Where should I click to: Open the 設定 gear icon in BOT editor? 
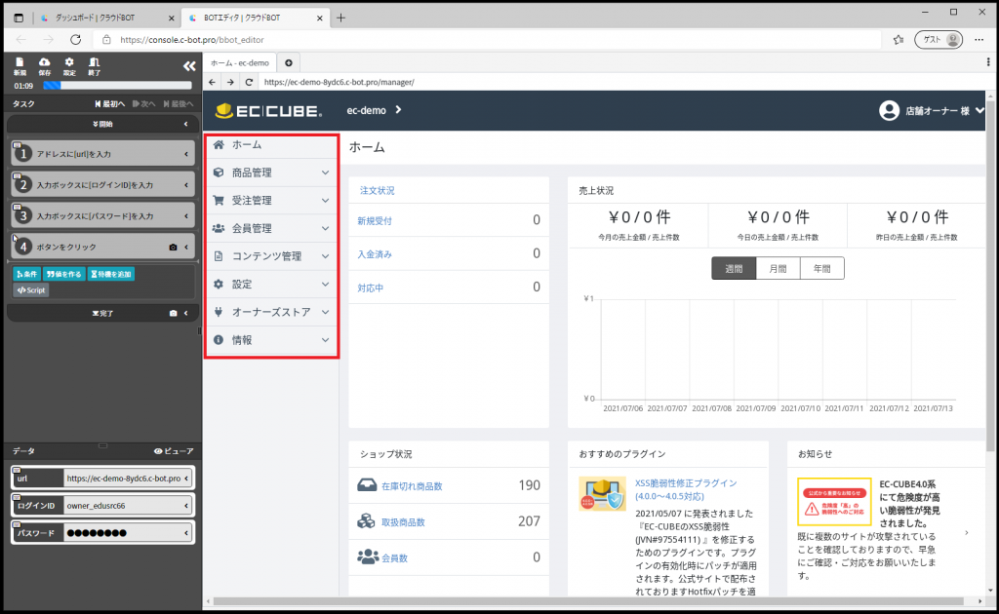point(69,65)
